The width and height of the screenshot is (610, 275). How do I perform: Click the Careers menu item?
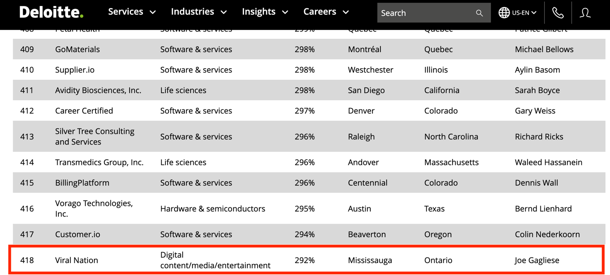coord(320,12)
